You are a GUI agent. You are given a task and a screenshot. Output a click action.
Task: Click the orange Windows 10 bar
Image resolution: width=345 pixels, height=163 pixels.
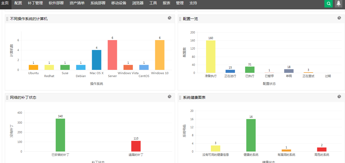click(x=160, y=55)
